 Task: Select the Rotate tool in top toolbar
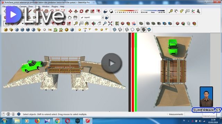(82, 11)
